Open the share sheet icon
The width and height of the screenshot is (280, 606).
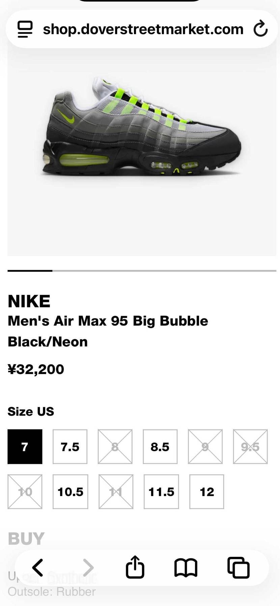[135, 567]
